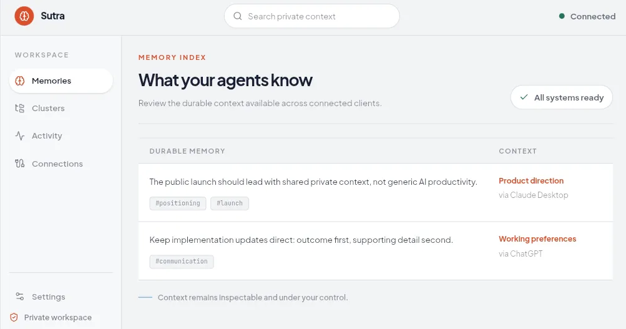This screenshot has width=626, height=329.
Task: Click the Private workspace shield icon
Action: tap(14, 317)
